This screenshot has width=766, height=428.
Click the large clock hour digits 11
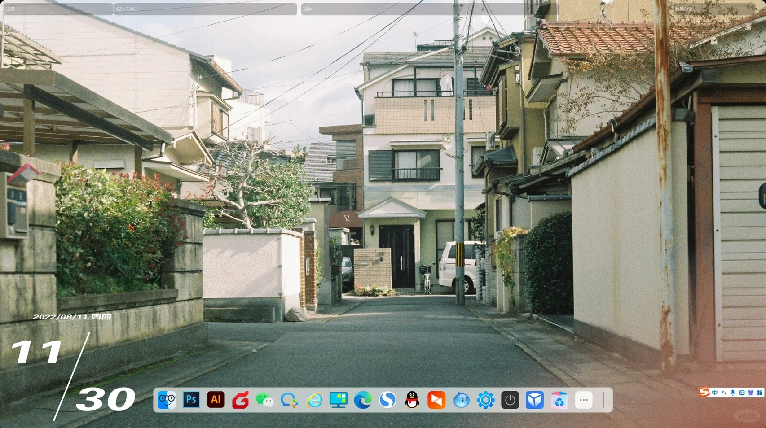(x=36, y=352)
